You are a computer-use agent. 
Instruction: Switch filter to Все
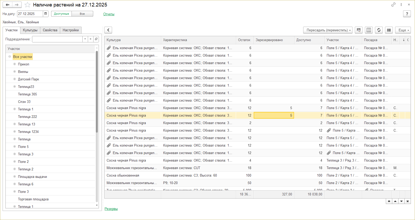[82, 14]
